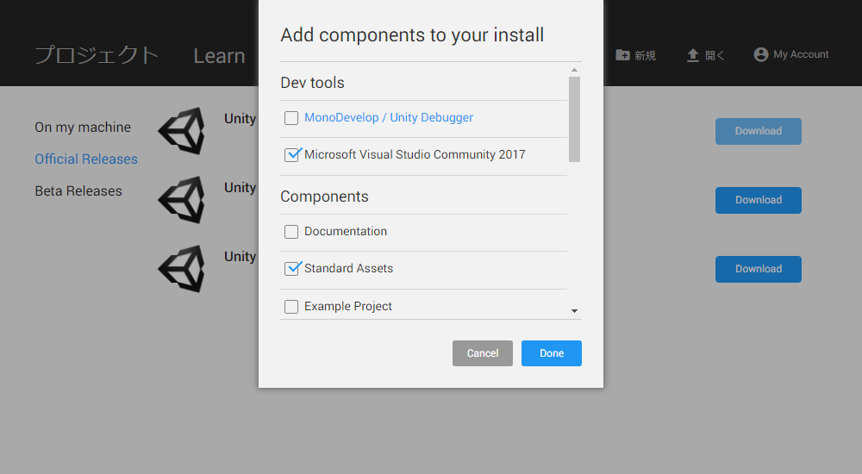The width and height of the screenshot is (862, 474).
Task: Click the Done button
Action: [552, 353]
